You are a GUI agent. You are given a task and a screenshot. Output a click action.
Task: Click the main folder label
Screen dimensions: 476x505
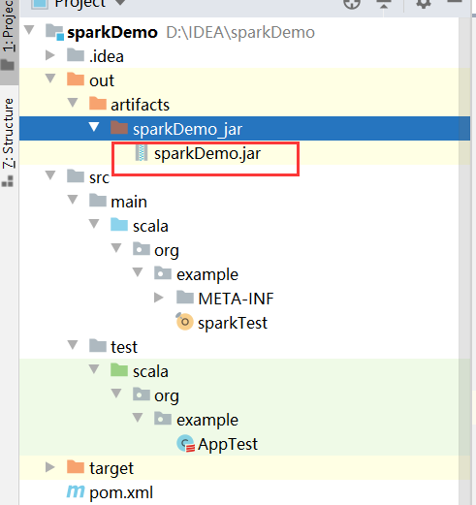click(x=129, y=202)
